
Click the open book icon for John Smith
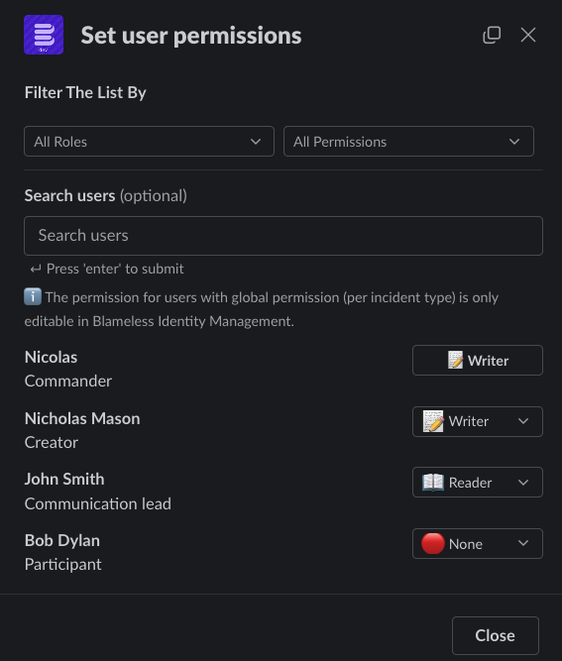[433, 483]
